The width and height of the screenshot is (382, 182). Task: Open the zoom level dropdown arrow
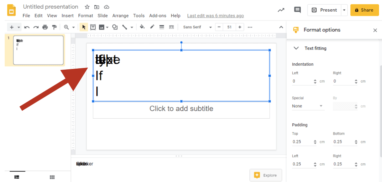(73, 27)
